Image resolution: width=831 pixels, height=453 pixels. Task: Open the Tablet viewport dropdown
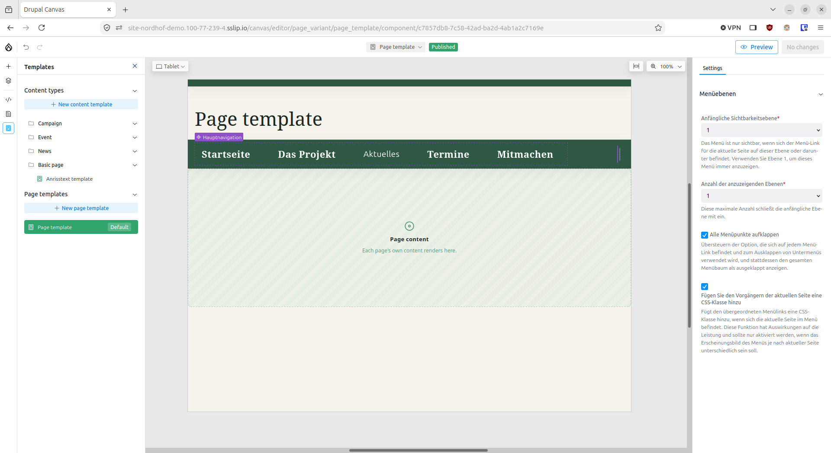[171, 67]
